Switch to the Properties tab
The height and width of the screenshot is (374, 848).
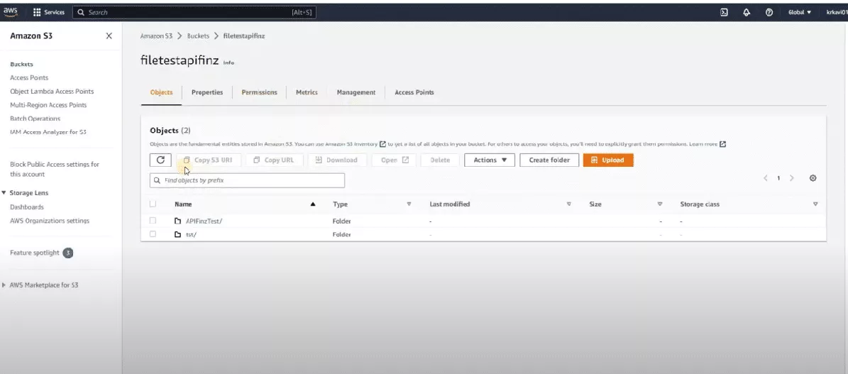click(x=207, y=92)
